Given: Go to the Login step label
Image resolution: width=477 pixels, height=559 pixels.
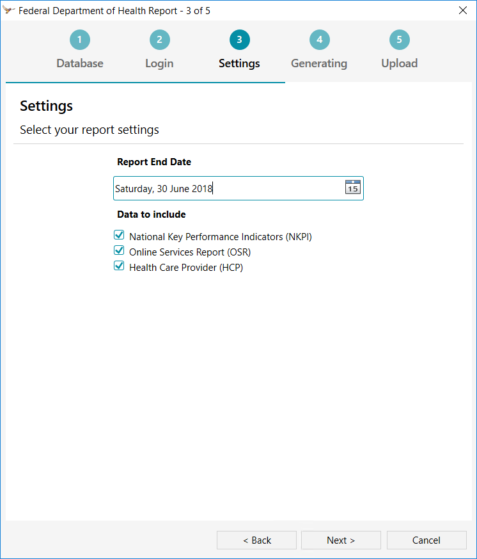Looking at the screenshot, I should point(159,64).
